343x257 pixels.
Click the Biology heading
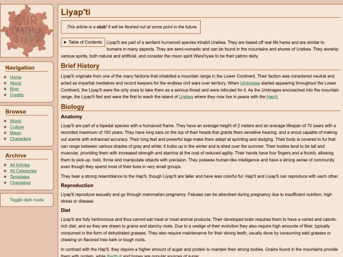coord(72,107)
